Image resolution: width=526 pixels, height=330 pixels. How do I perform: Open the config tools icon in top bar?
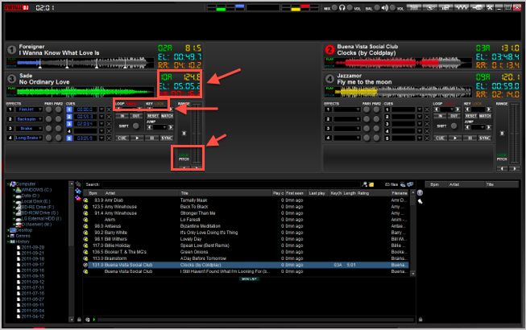[x=490, y=7]
